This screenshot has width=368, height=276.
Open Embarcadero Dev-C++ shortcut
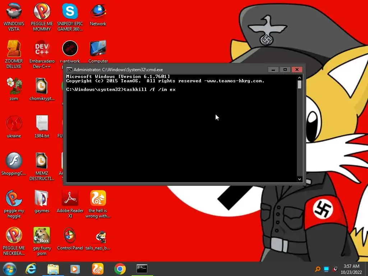coord(42,54)
